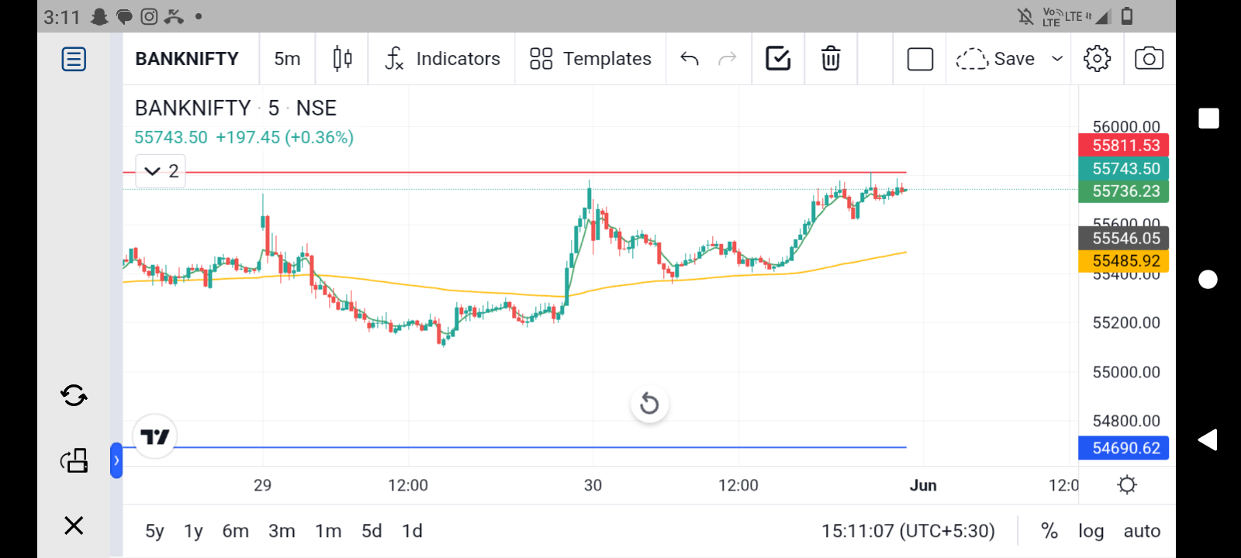This screenshot has height=558, width=1241.
Task: Open the Indicators dialog
Action: point(443,59)
